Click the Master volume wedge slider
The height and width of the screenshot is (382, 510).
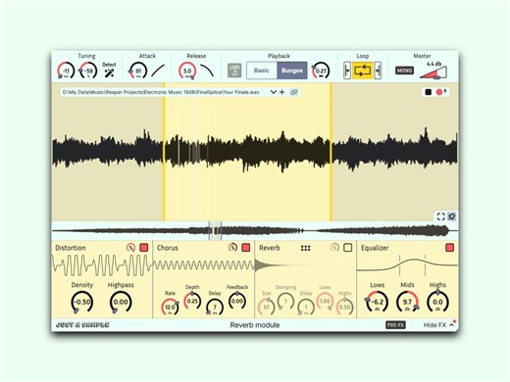point(433,72)
